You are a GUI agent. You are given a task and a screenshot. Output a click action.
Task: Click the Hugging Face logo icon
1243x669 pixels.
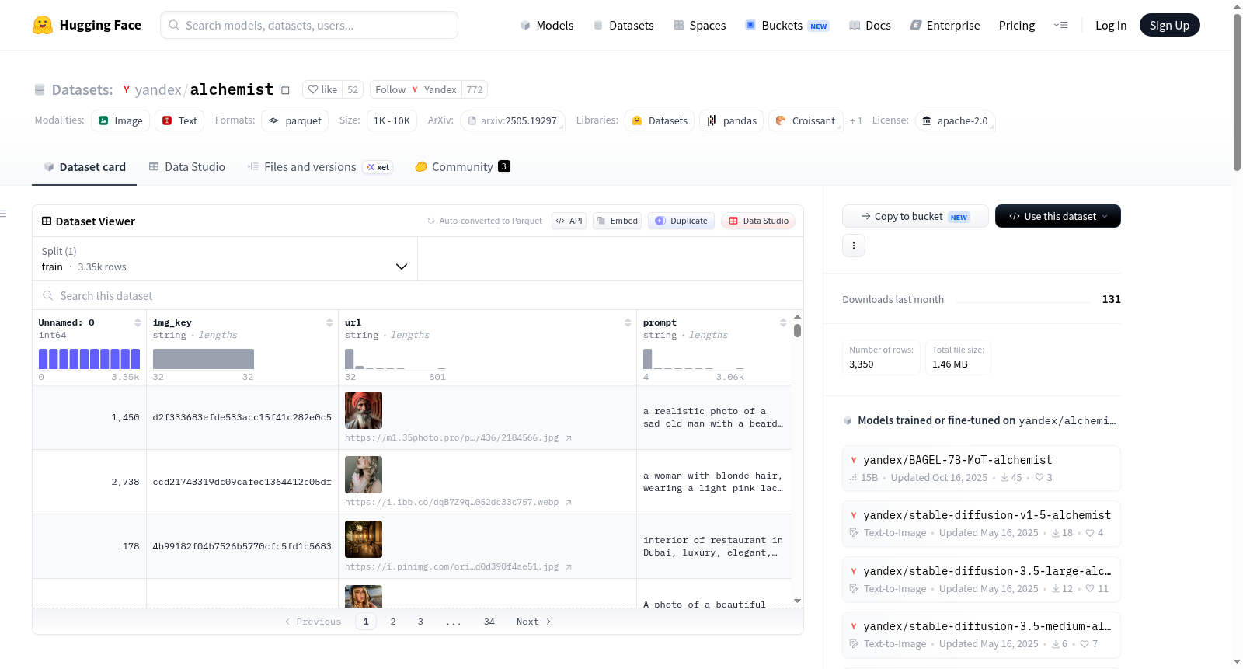click(43, 25)
